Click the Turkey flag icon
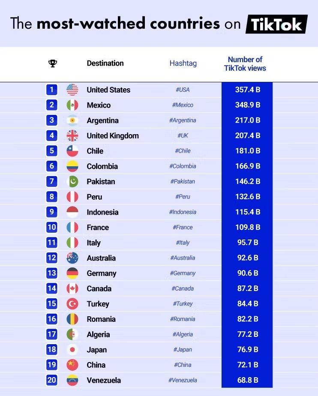The height and width of the screenshot is (396, 318). pos(72,304)
